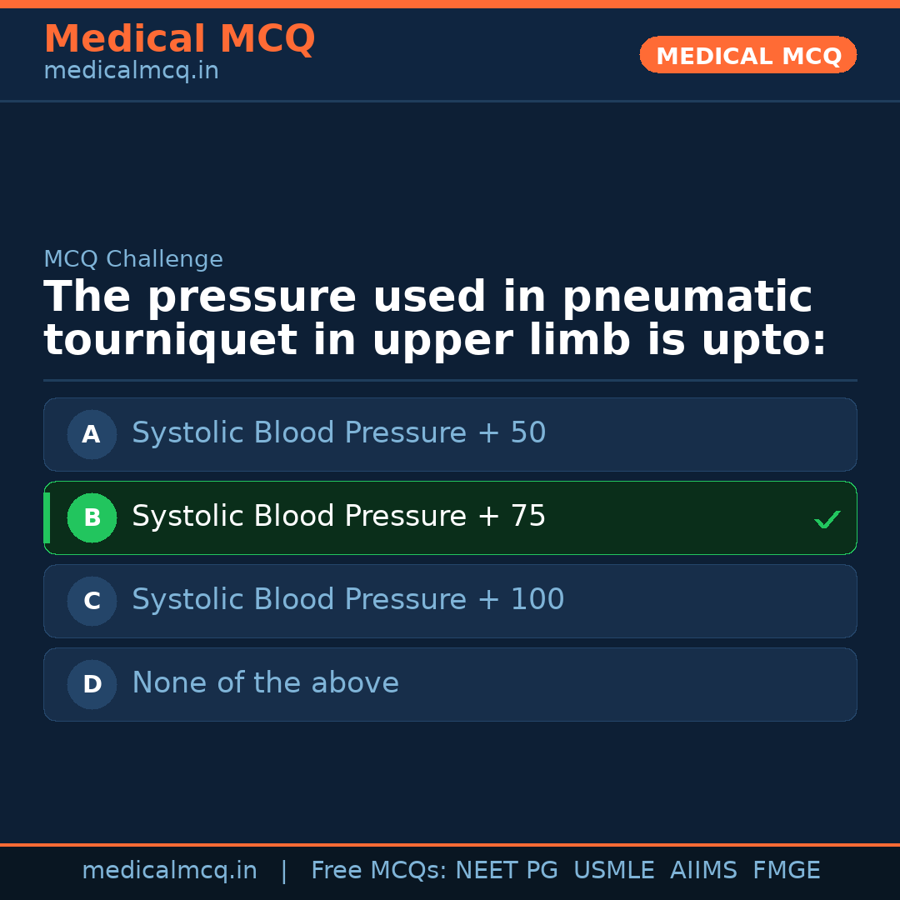Select answer Systolic Blood Pressure + 75
The height and width of the screenshot is (900, 900).
[x=338, y=517]
